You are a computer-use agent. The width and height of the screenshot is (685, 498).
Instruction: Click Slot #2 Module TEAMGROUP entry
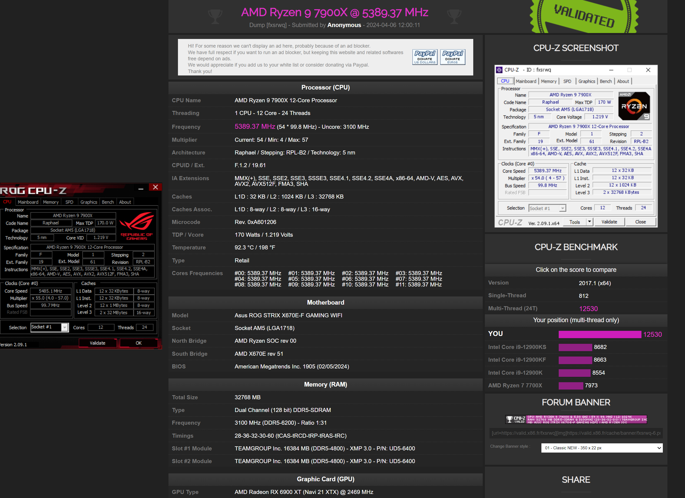point(325,461)
